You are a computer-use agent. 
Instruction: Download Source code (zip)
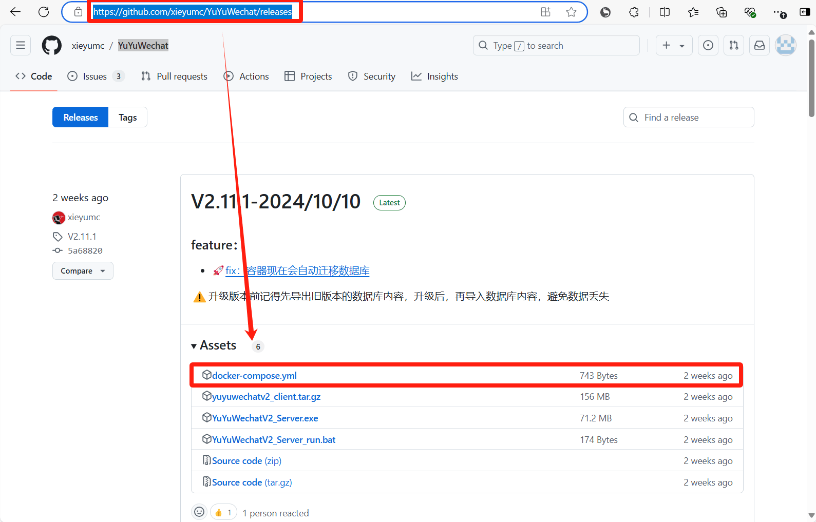(246, 460)
